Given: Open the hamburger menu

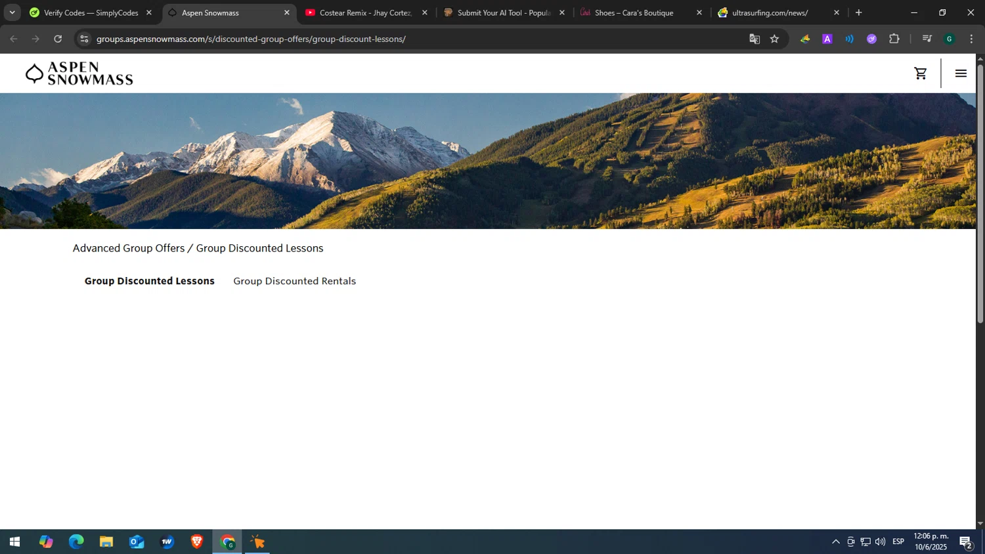Looking at the screenshot, I should coord(961,74).
